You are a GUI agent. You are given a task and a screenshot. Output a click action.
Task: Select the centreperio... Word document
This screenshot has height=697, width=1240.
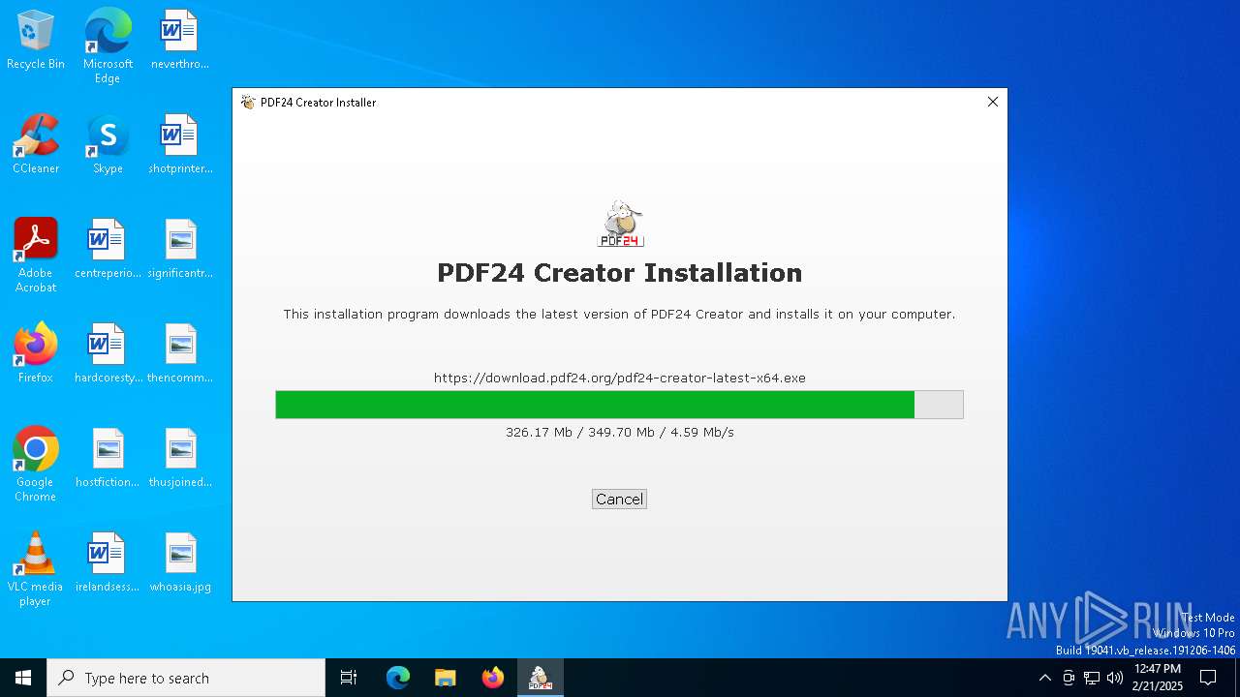(x=108, y=250)
